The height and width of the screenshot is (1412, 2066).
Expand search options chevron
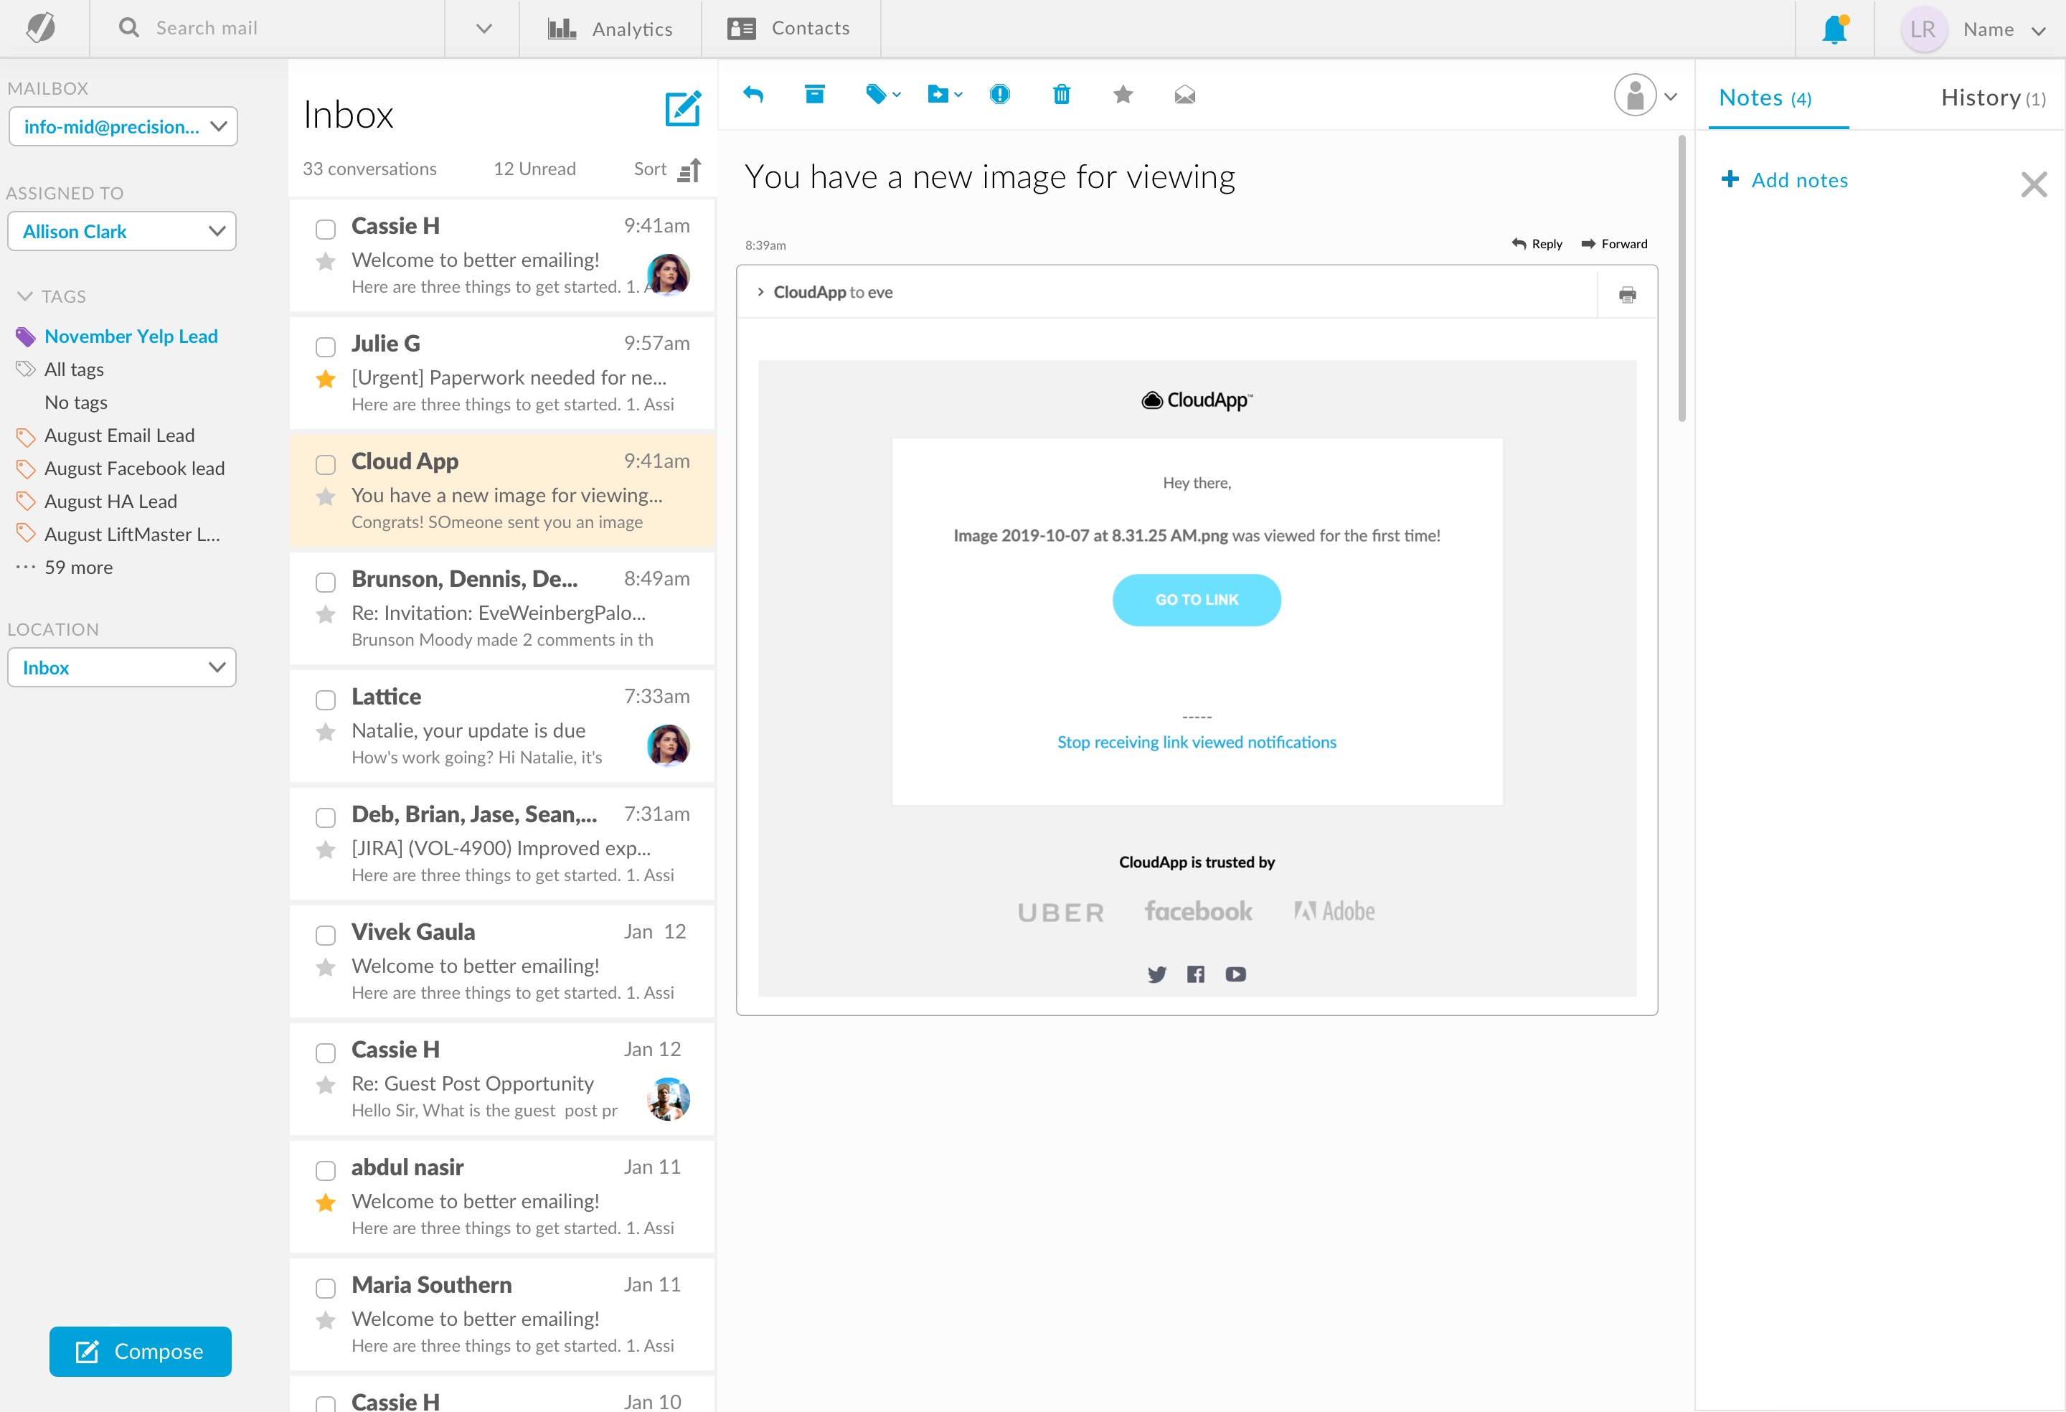484,29
